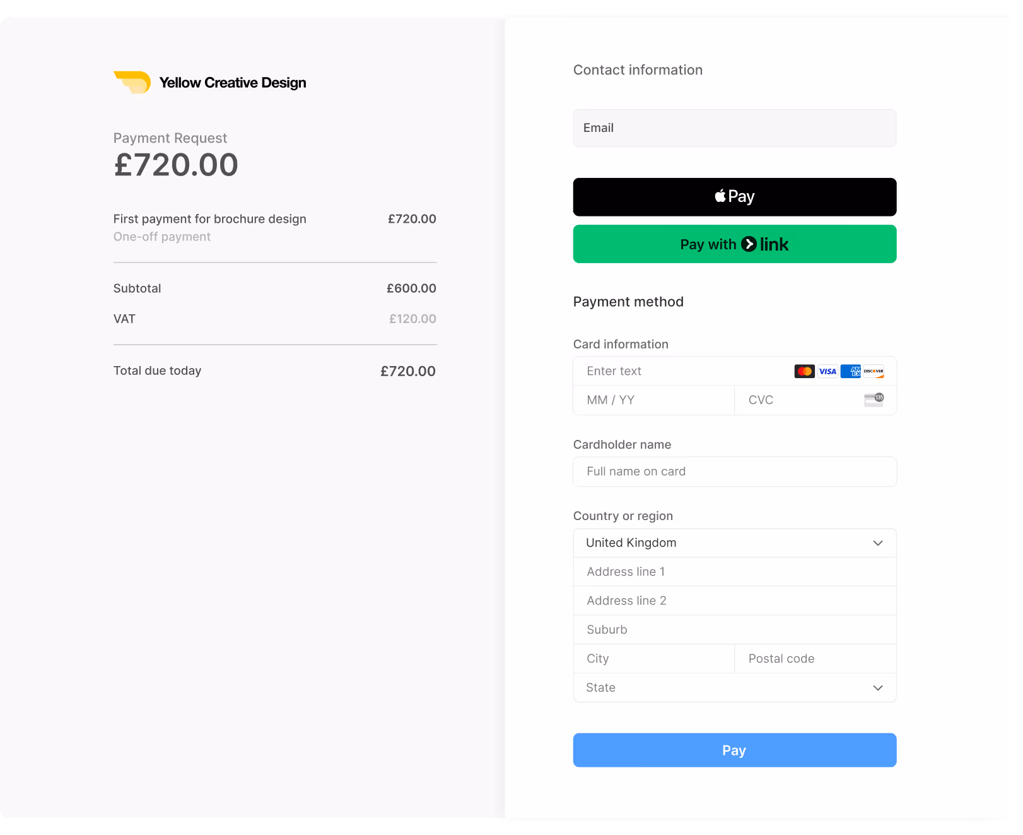Viewport: 1023px width, 835px height.
Task: Click the Full name on card field
Action: [x=734, y=471]
